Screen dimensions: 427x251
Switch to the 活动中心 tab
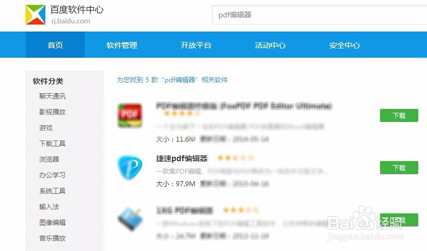pos(270,45)
